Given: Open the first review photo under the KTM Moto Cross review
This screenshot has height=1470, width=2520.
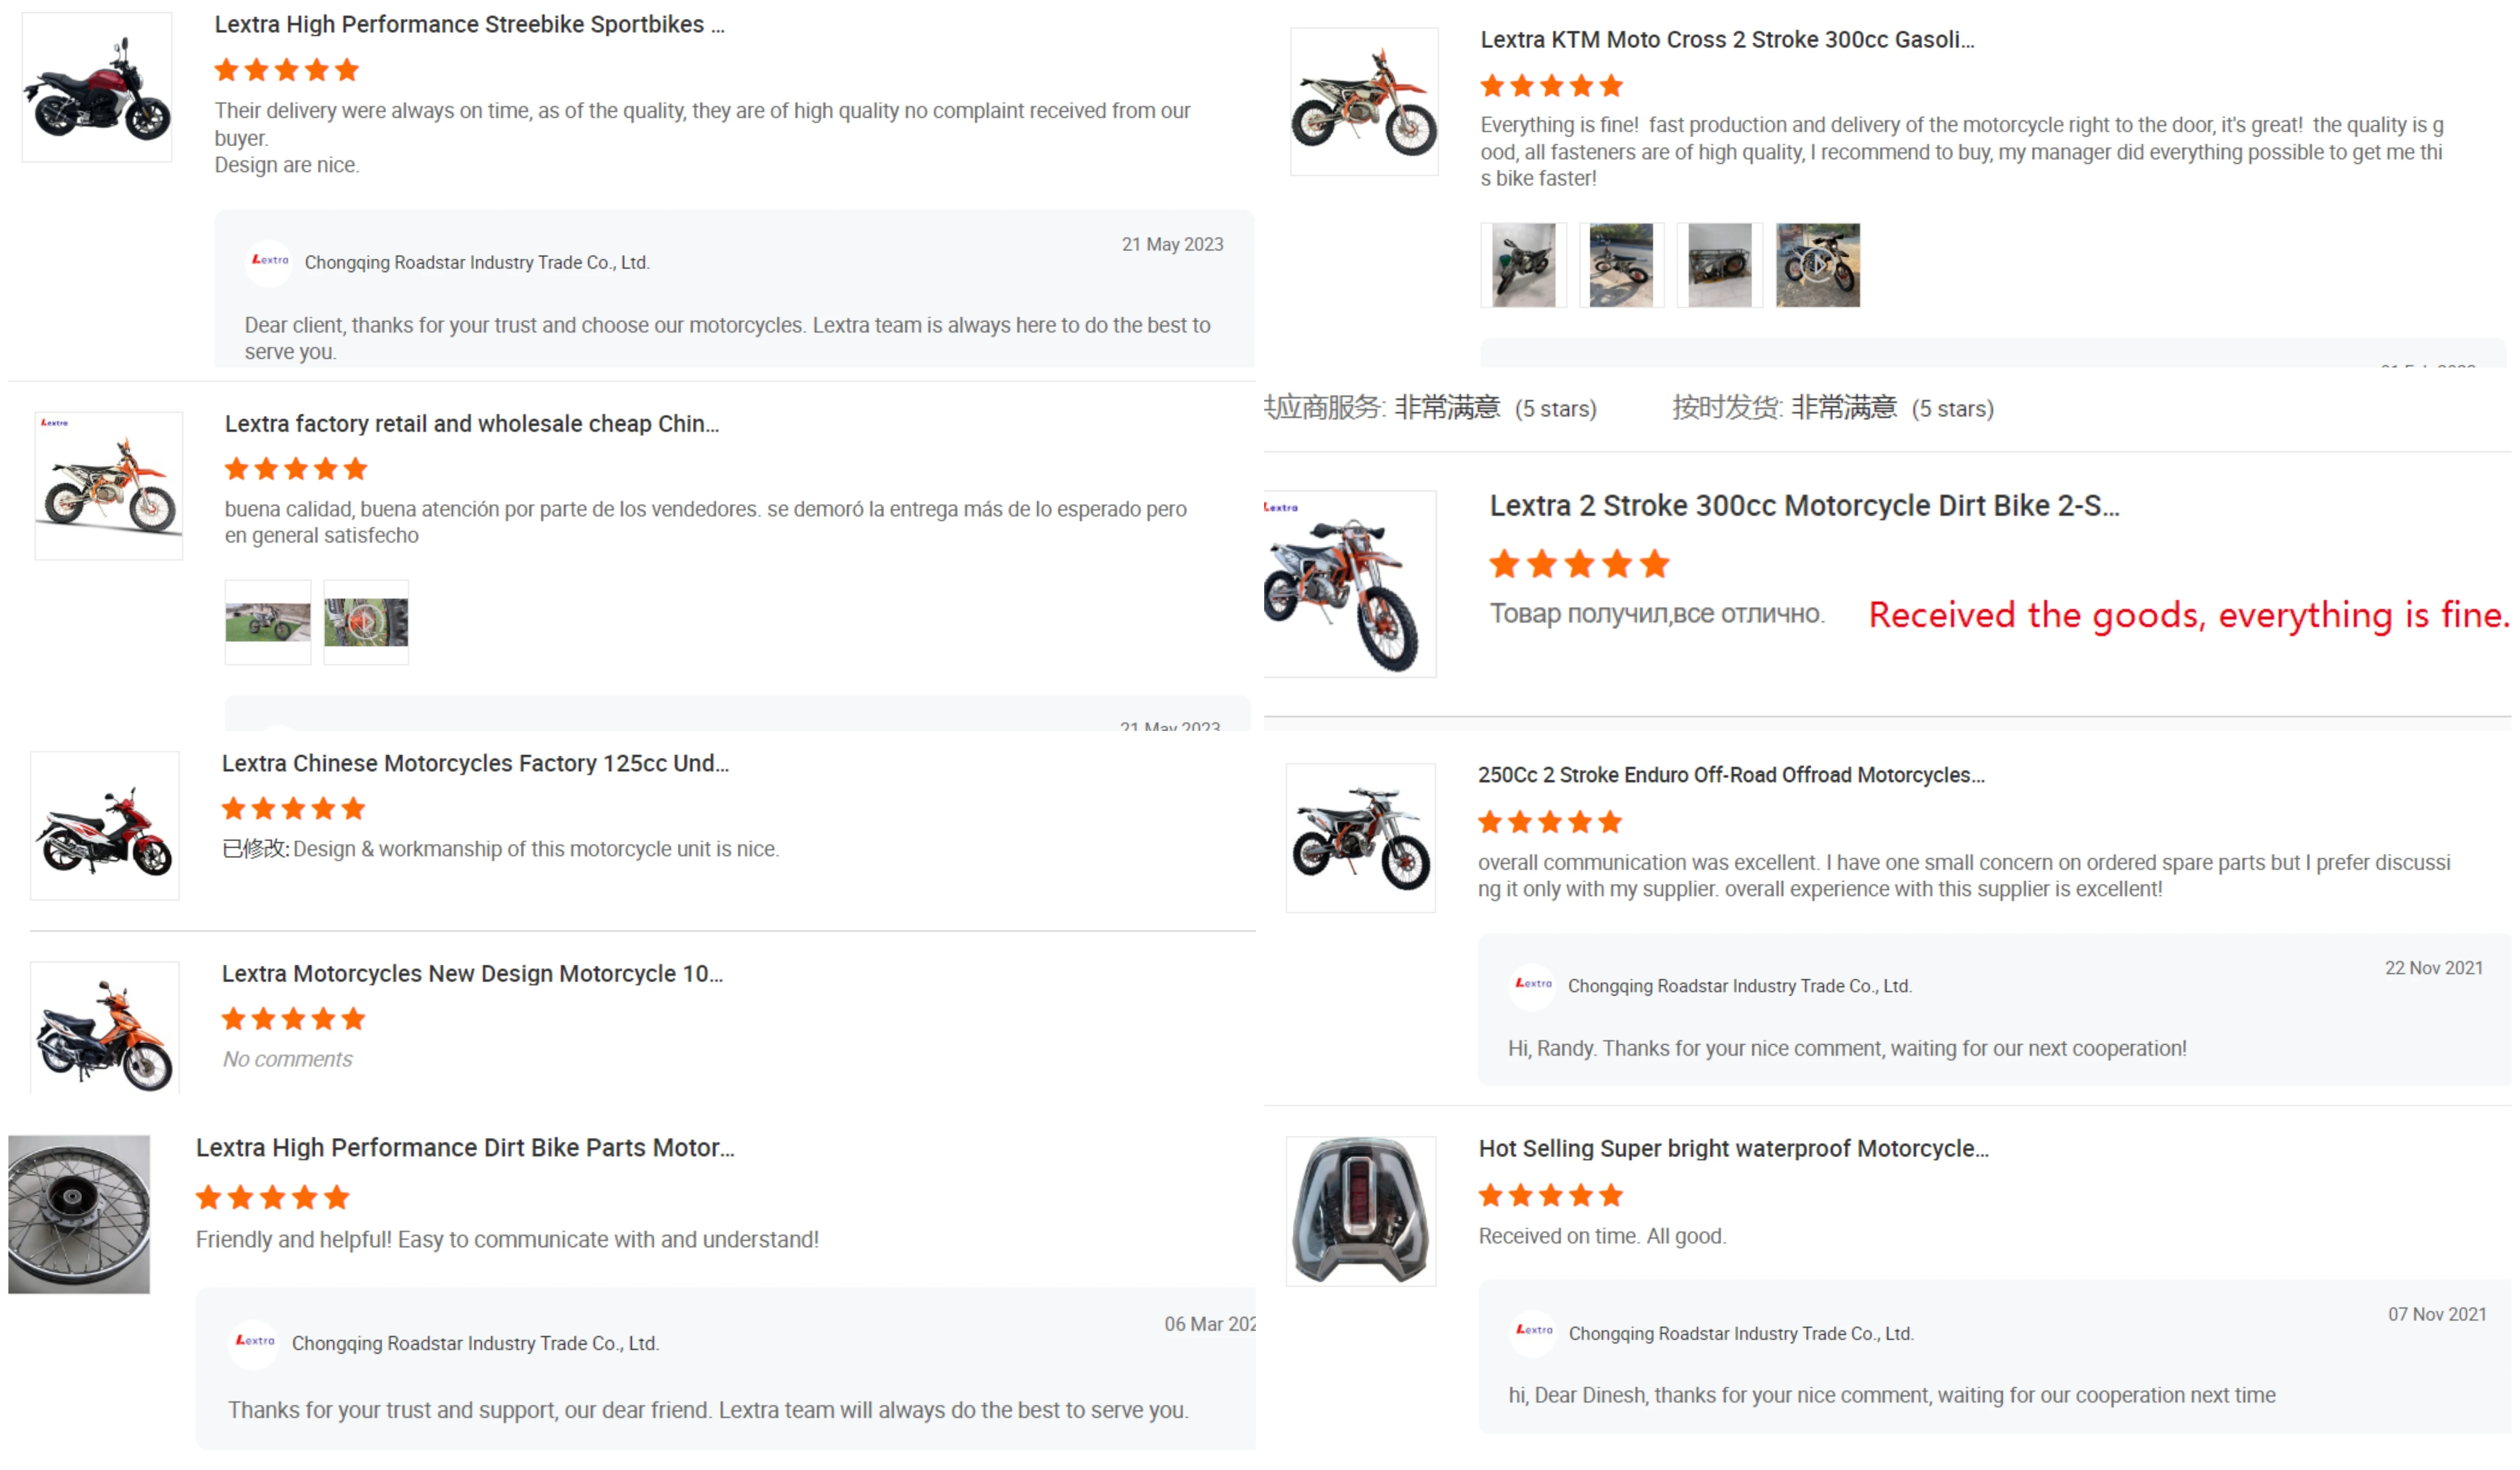Looking at the screenshot, I should (x=1523, y=265).
